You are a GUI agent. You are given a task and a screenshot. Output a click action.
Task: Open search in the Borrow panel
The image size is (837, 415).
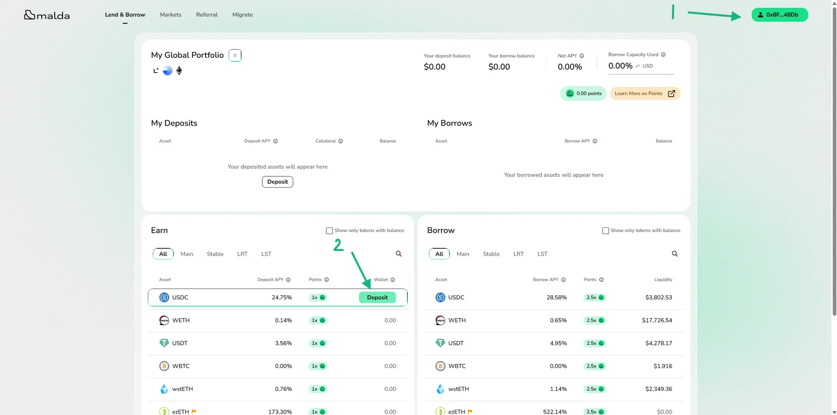click(x=675, y=253)
